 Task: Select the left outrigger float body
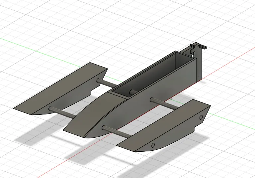(60, 89)
